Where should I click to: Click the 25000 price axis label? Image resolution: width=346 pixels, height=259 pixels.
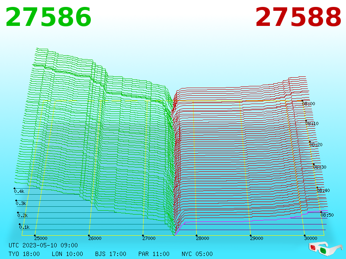click(x=41, y=238)
